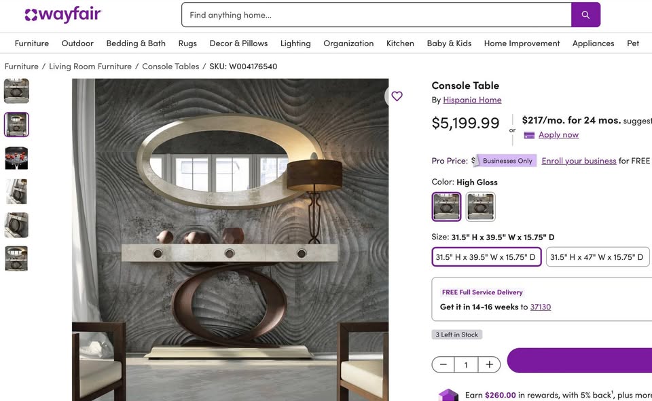
Task: Decrease quantity with the minus button
Action: pyautogui.click(x=443, y=364)
